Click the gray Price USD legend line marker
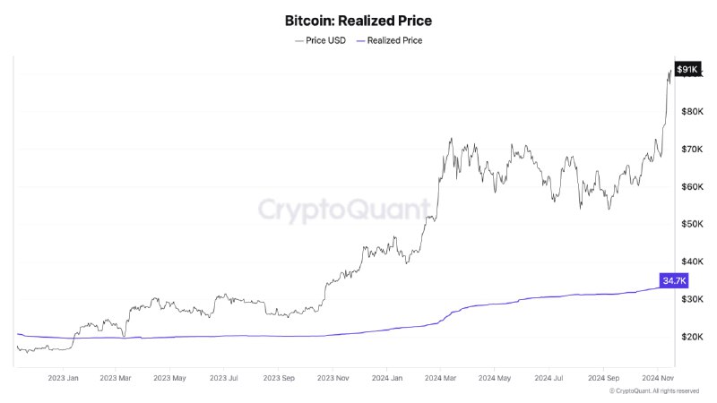Image resolution: width=717 pixels, height=403 pixels. pyautogui.click(x=299, y=41)
